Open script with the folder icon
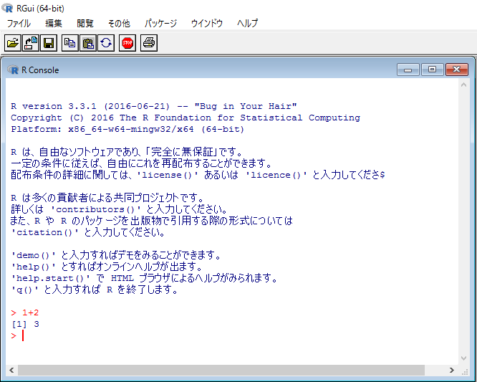This screenshot has width=477, height=382. (x=13, y=43)
